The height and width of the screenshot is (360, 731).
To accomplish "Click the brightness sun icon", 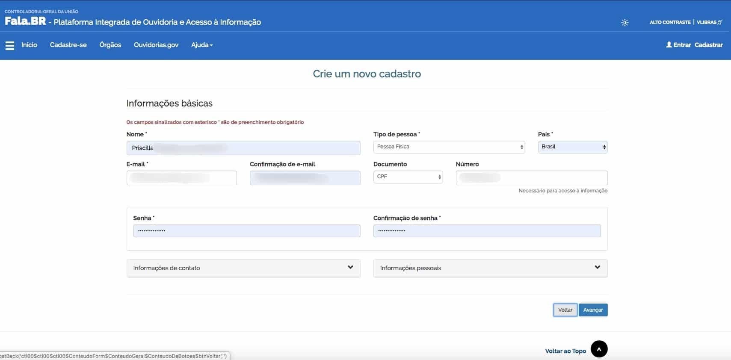I will [625, 22].
